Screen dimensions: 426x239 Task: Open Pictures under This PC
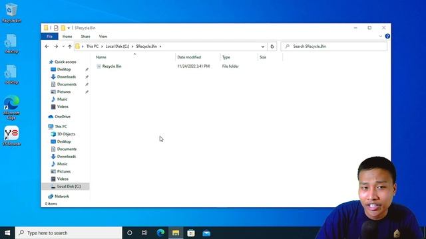(x=64, y=171)
